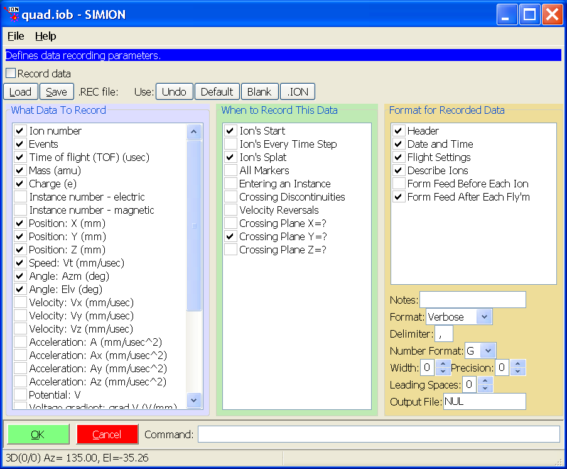
Task: Click scroll up arrow in data list
Action: [194, 132]
